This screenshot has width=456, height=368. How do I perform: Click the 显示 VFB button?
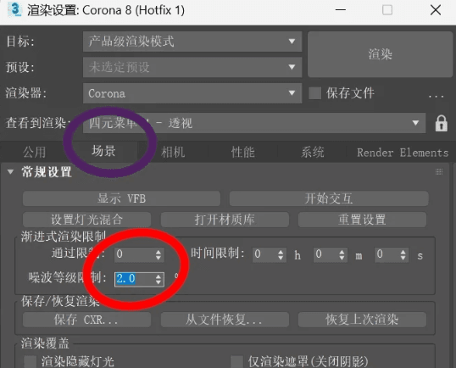click(121, 198)
